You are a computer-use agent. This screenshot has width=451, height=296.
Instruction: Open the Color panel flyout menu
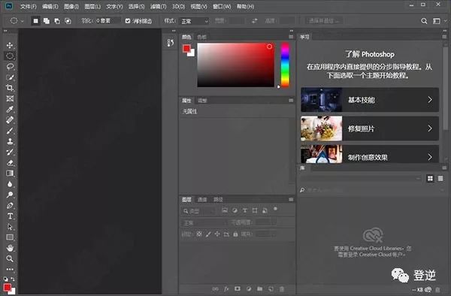291,37
